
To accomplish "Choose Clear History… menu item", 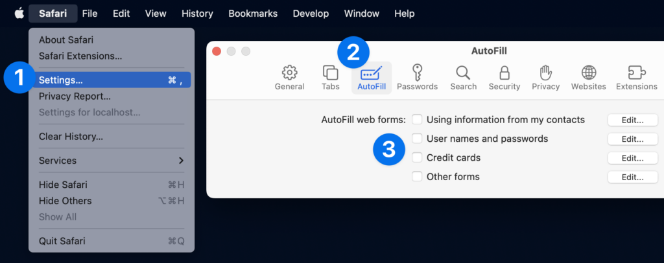I will point(112,137).
